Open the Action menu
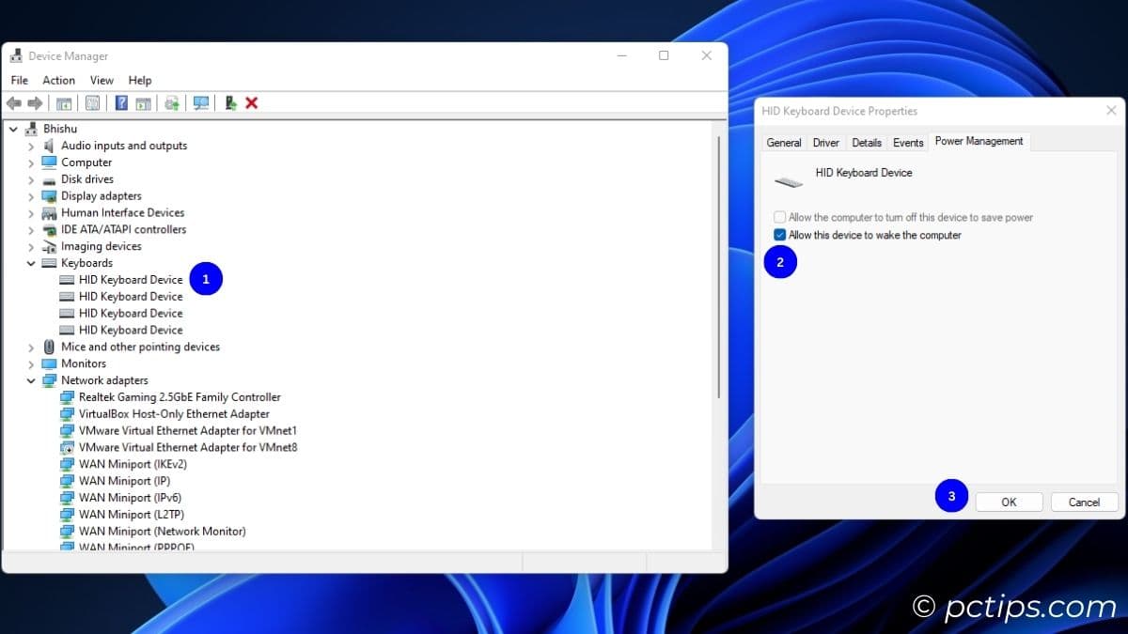1128x634 pixels. [58, 80]
